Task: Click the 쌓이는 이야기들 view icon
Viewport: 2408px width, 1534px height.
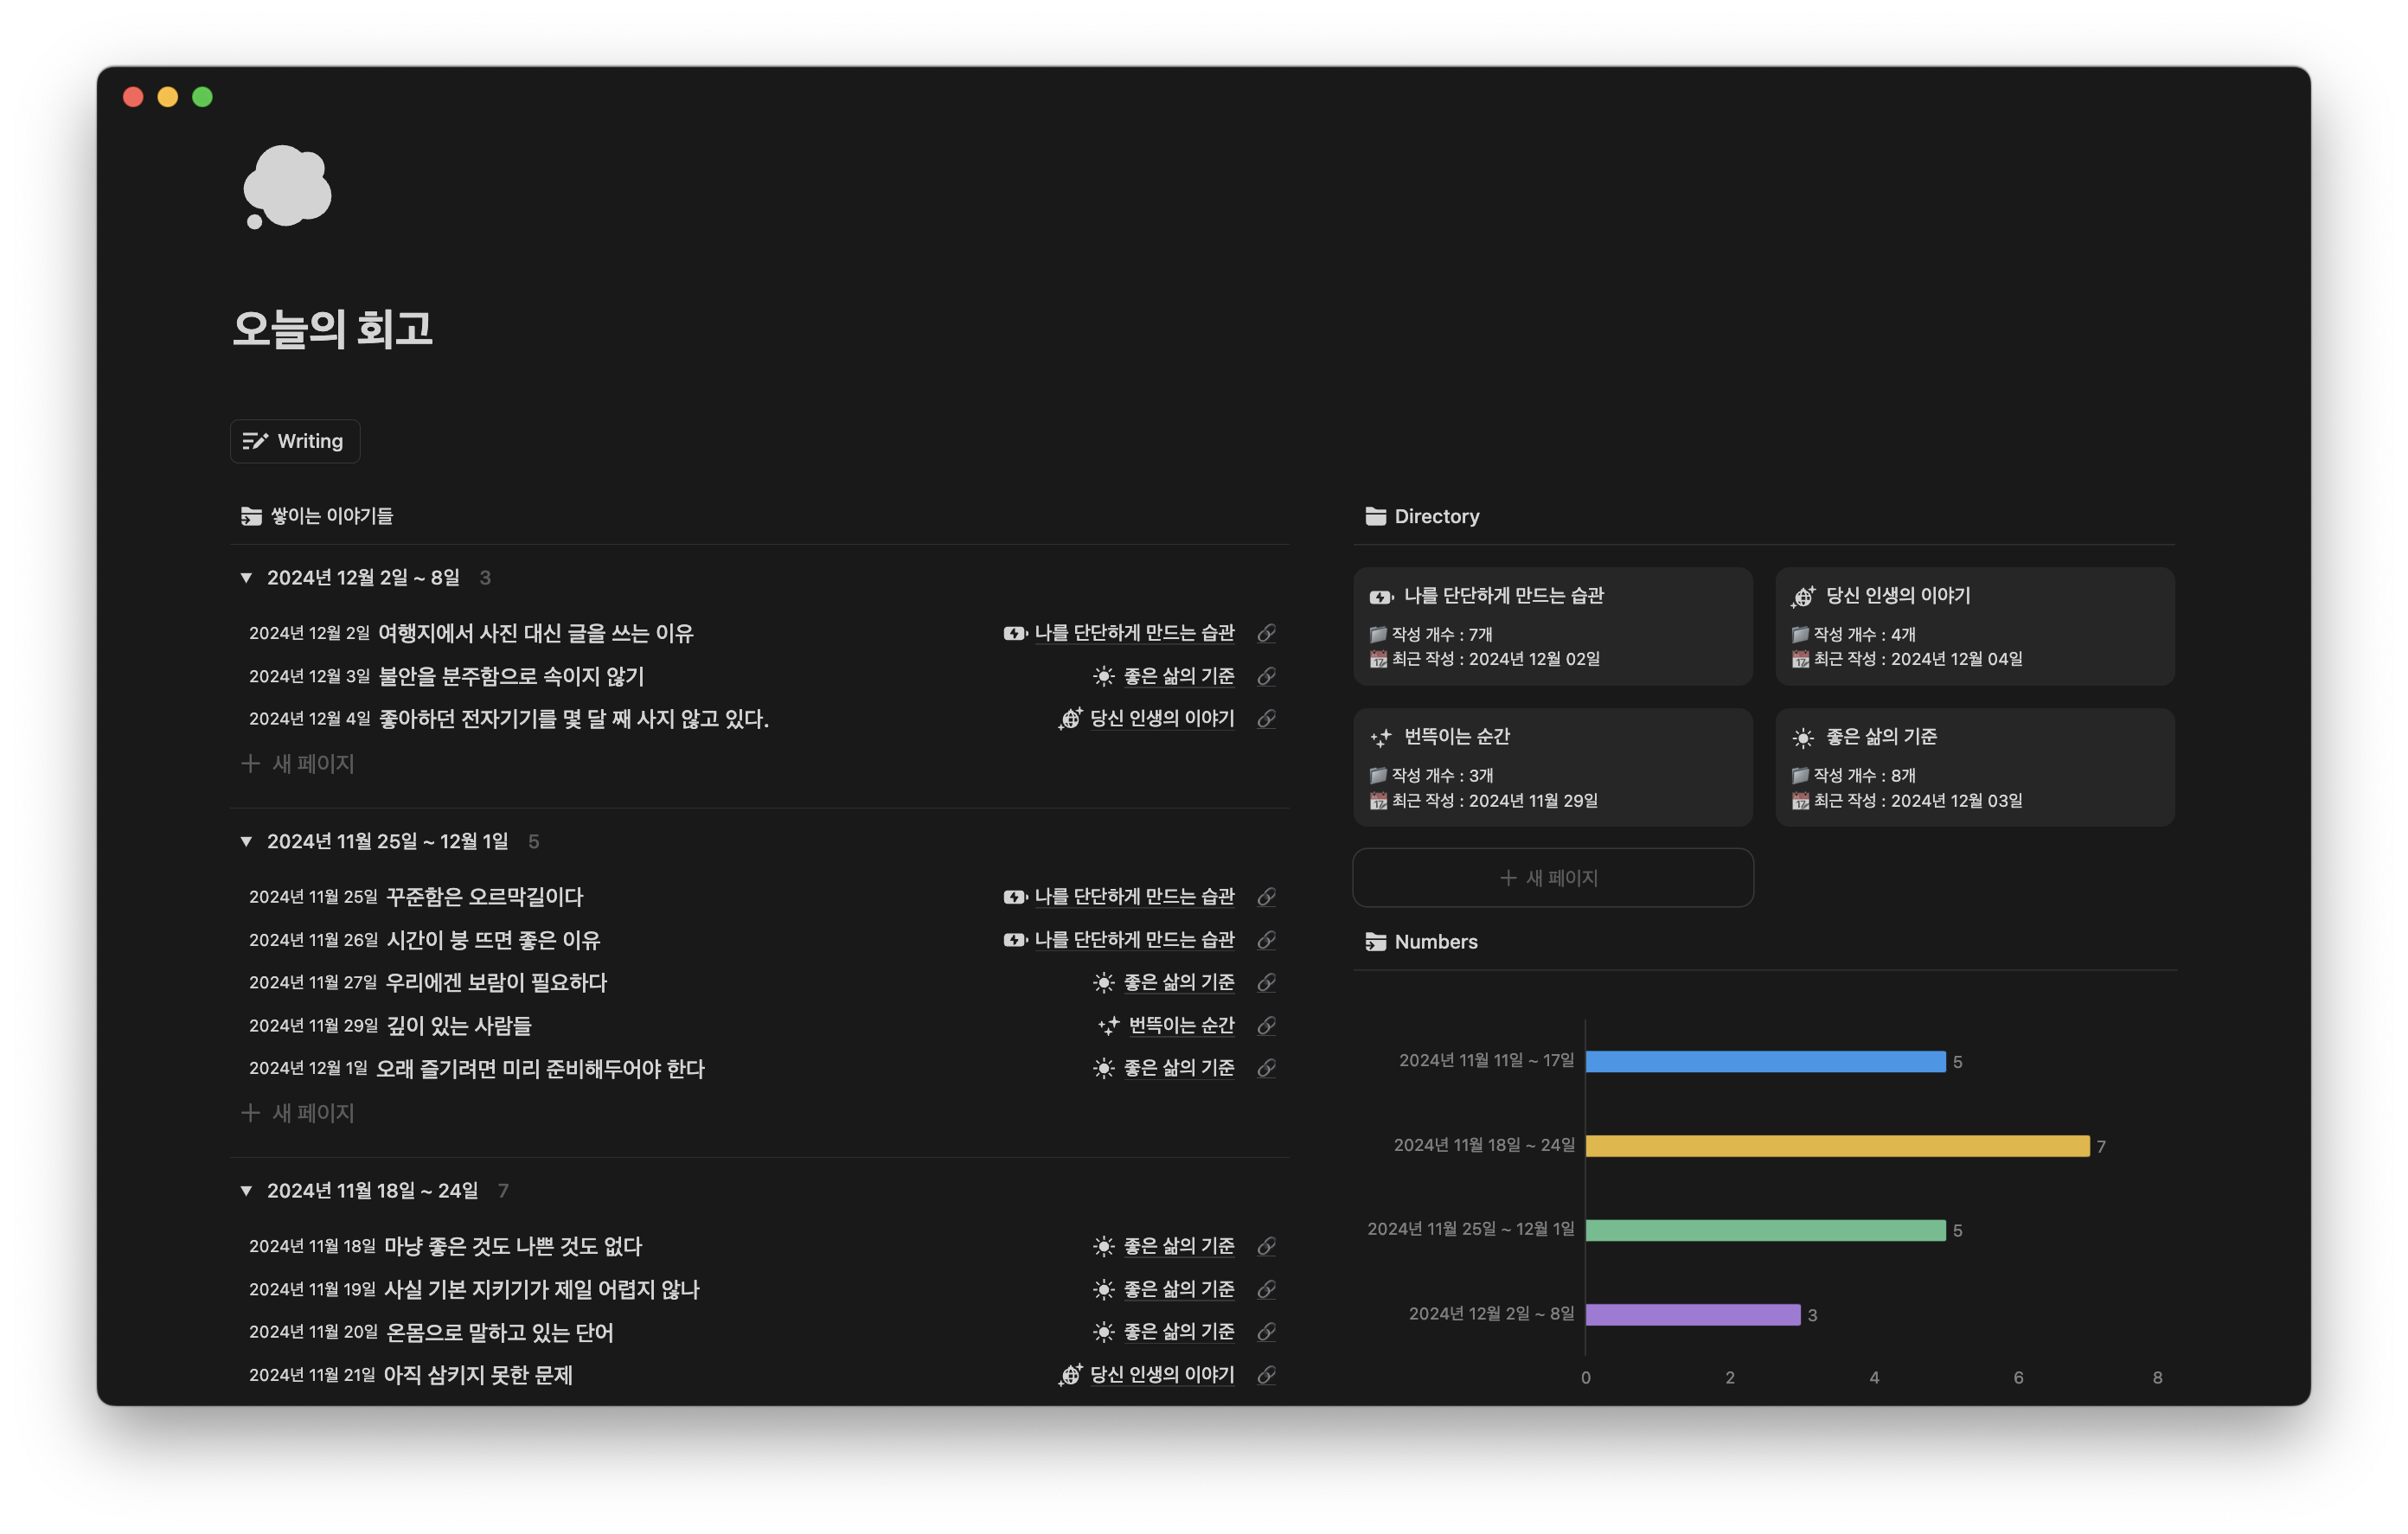Action: coord(251,516)
